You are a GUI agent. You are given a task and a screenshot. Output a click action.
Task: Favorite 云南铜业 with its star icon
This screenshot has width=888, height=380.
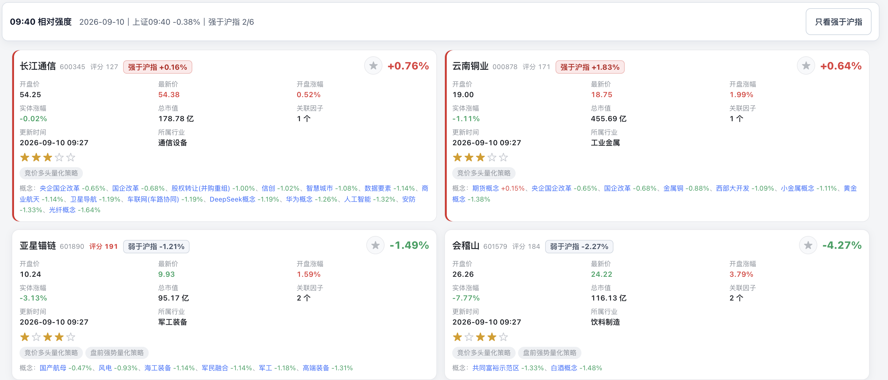[806, 66]
